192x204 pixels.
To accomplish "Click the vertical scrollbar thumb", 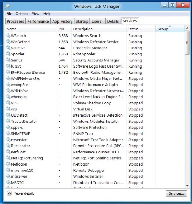I will pos(187,42).
